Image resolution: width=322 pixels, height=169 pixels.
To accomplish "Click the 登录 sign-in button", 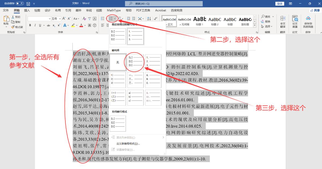I will click(280, 3).
